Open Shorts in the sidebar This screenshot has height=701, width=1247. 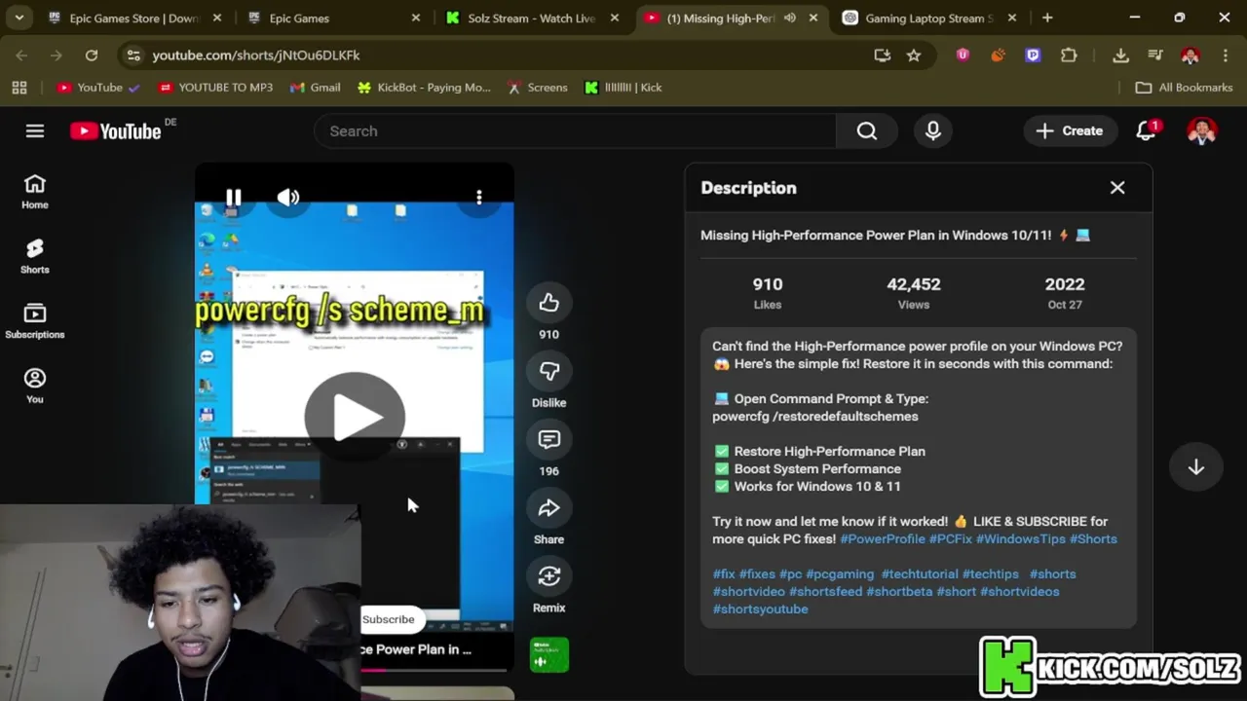click(x=35, y=257)
